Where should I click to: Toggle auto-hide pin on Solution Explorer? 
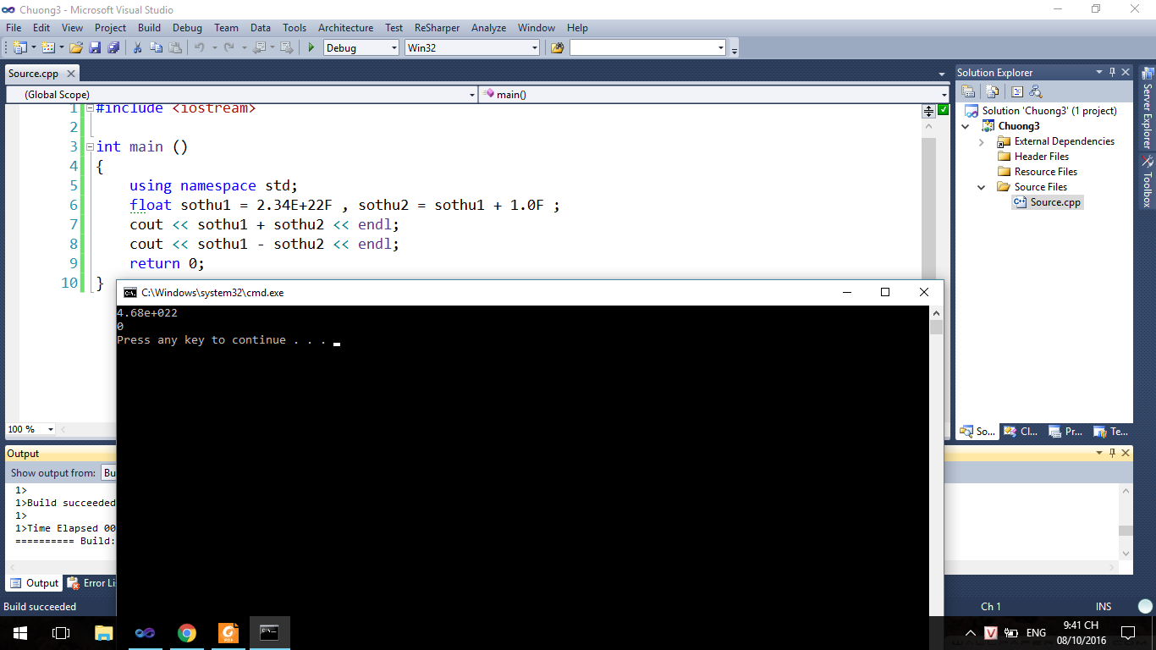click(x=1113, y=73)
